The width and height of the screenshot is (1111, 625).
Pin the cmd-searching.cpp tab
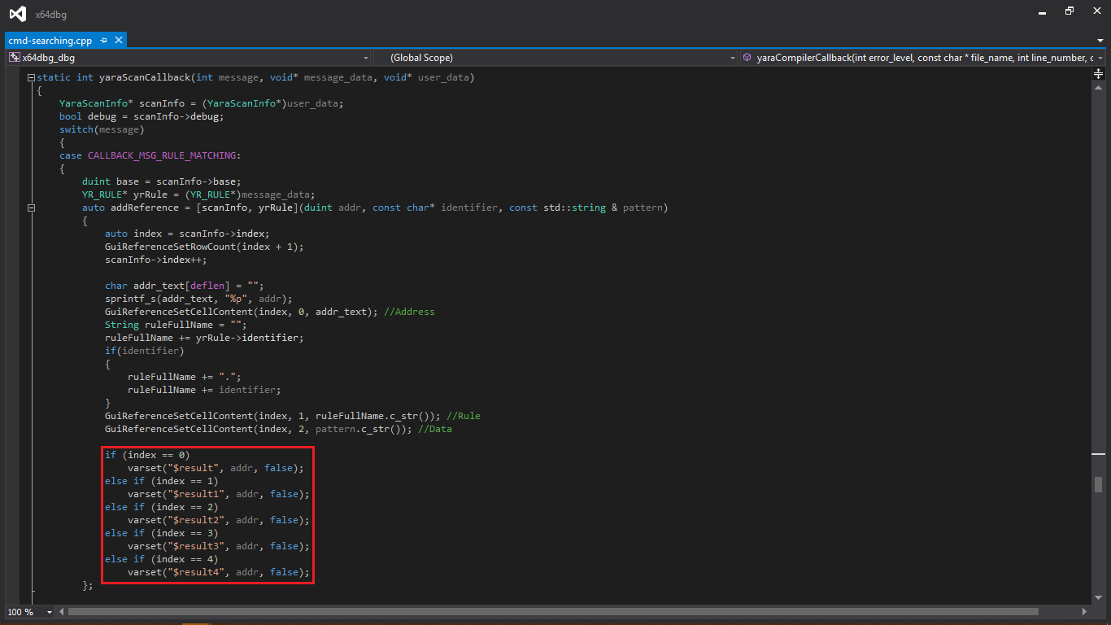pyautogui.click(x=104, y=40)
